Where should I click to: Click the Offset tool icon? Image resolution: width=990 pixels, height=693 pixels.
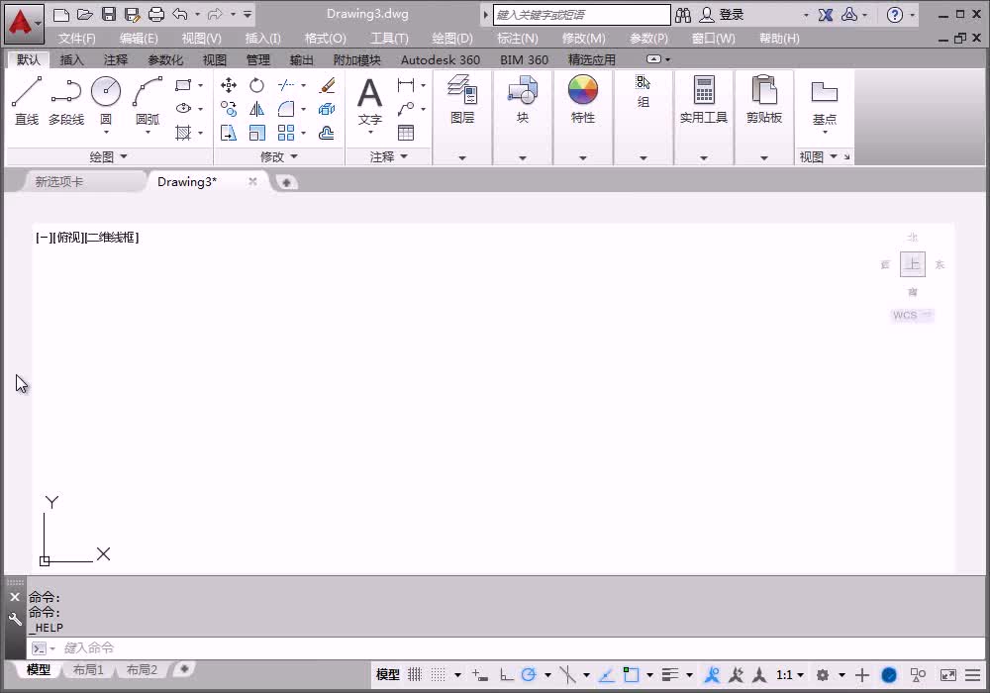point(327,134)
